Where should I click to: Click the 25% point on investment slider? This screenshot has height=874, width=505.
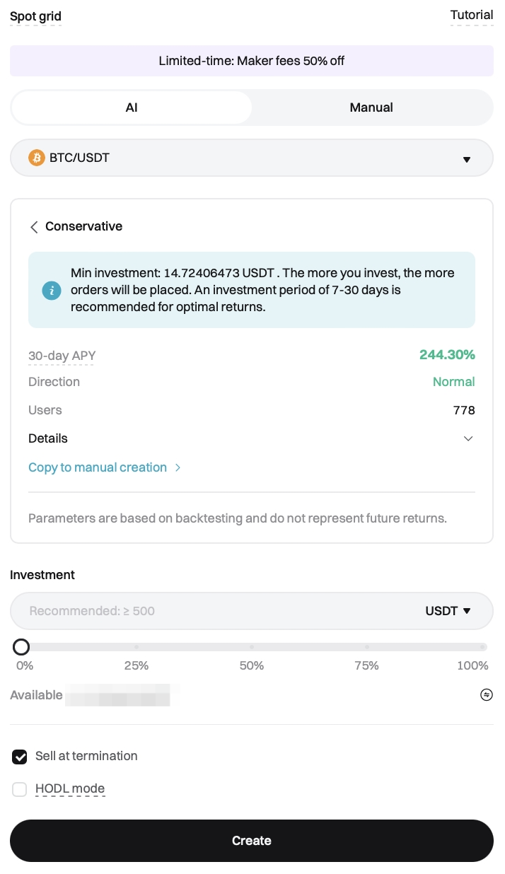coord(137,647)
